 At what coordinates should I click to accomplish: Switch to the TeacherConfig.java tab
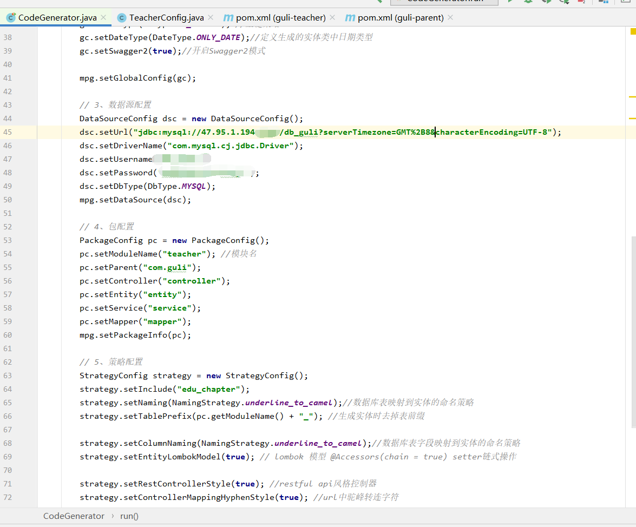[x=166, y=18]
